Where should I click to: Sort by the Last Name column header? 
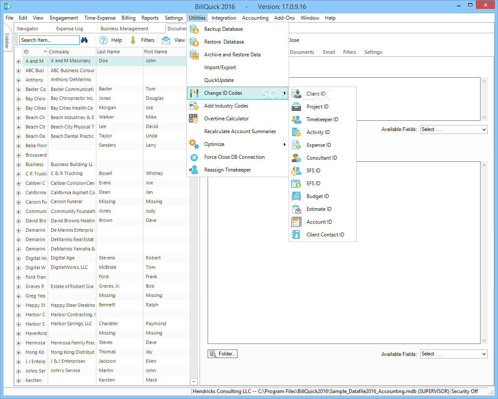119,52
